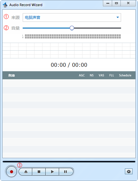Click the waveform grid display area

[69, 51]
